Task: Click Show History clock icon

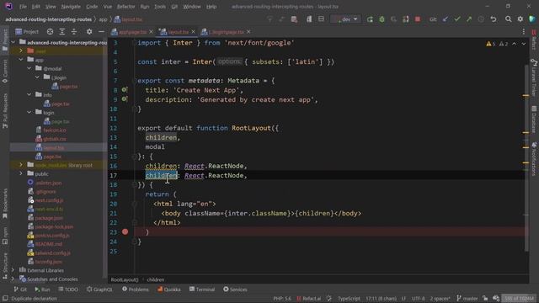Action: point(481,19)
